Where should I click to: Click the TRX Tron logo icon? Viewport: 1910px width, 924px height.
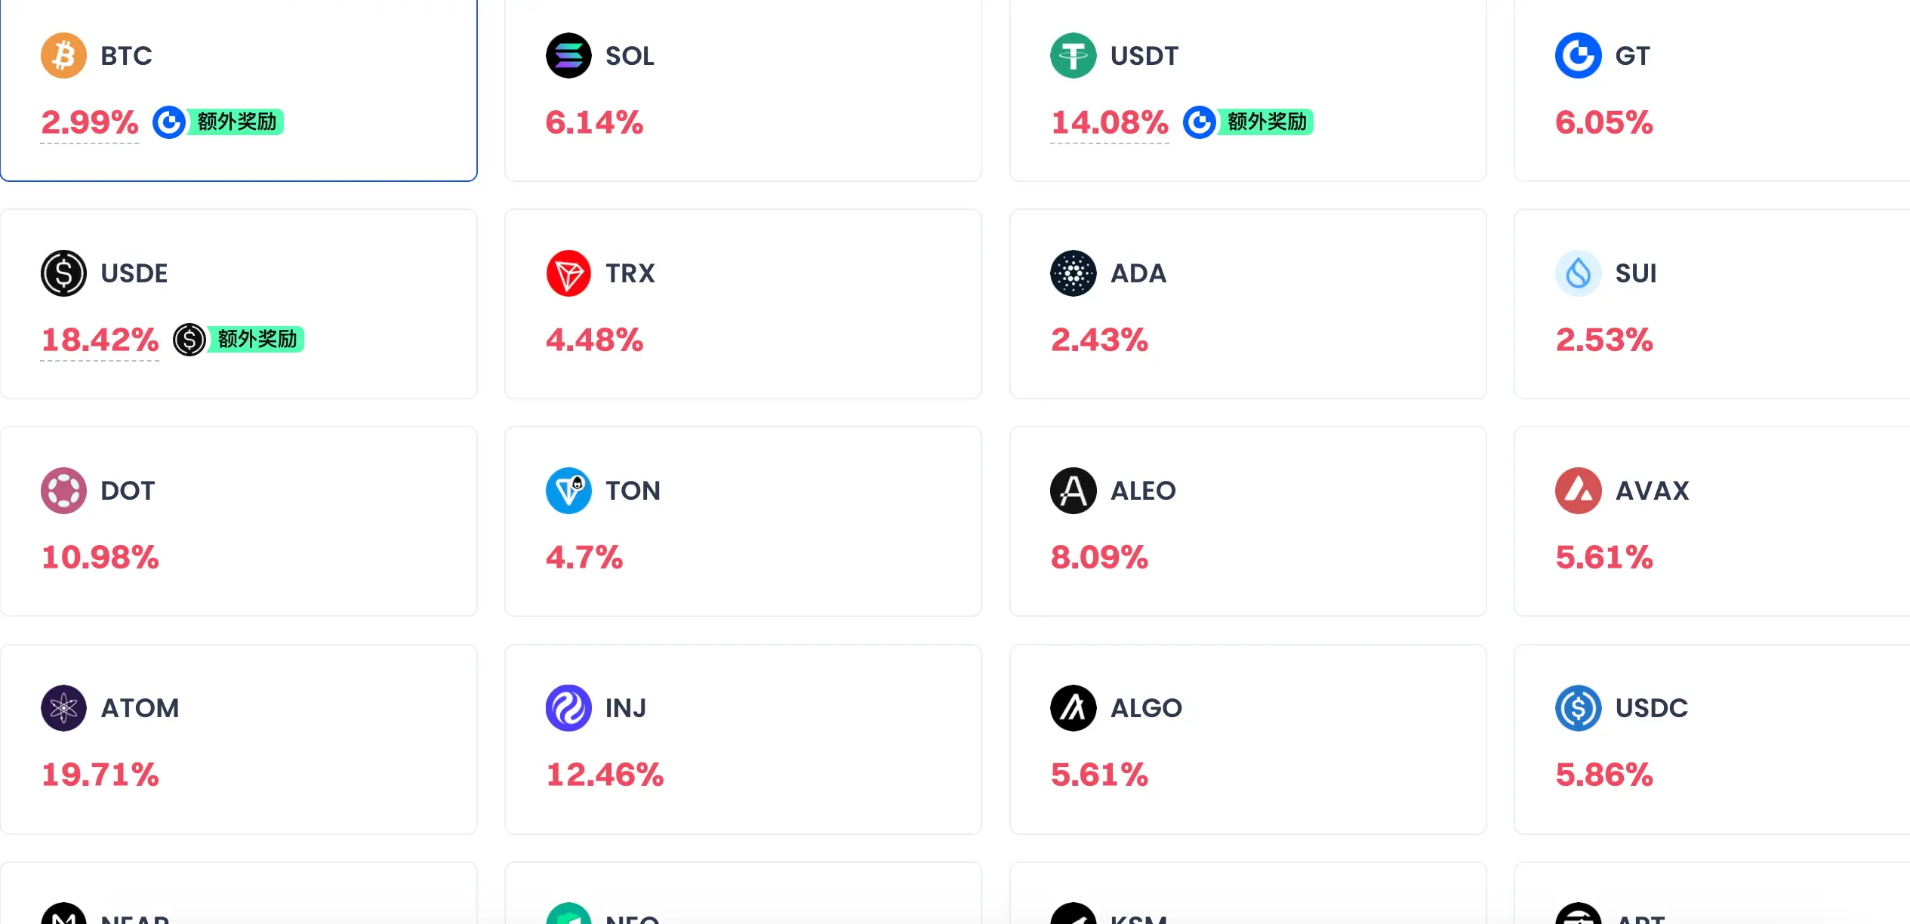tap(568, 273)
